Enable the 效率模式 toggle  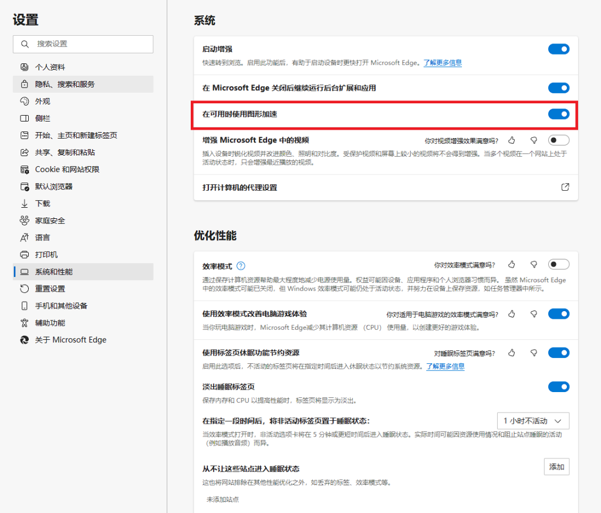coord(558,264)
